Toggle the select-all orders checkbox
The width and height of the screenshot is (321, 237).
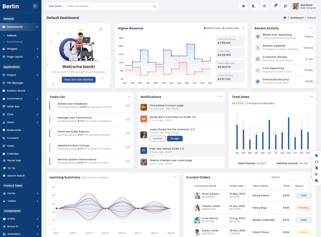click(188, 186)
